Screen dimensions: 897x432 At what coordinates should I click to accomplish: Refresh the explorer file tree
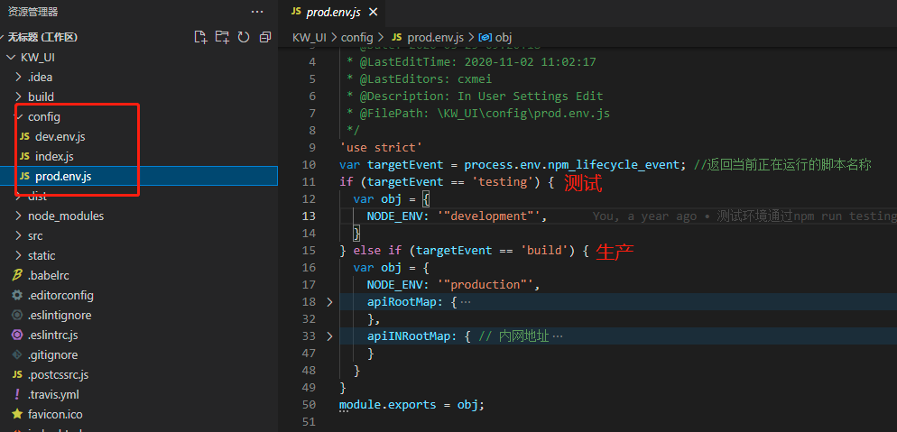(244, 37)
